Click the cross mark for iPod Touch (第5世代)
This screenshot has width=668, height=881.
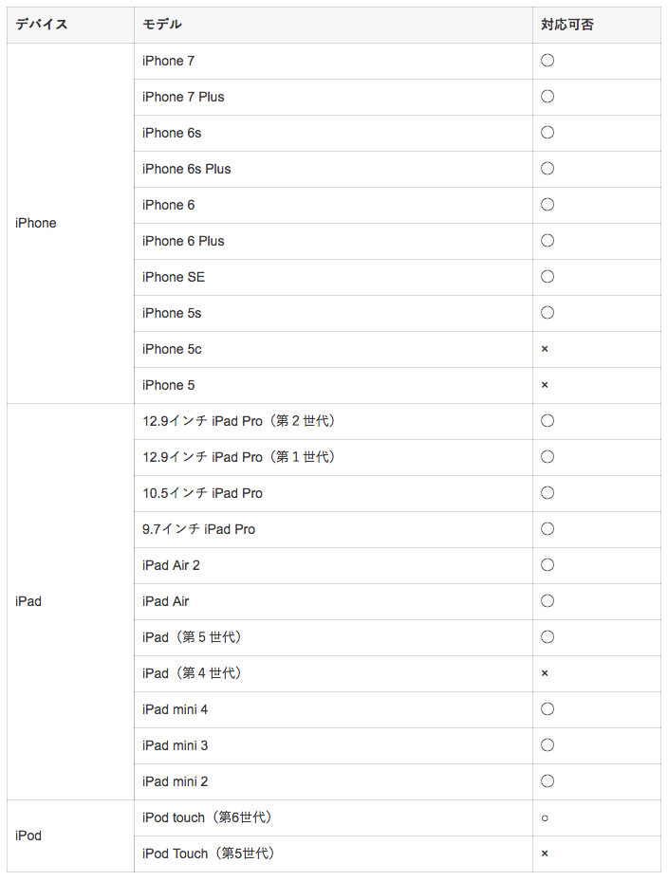click(x=545, y=853)
